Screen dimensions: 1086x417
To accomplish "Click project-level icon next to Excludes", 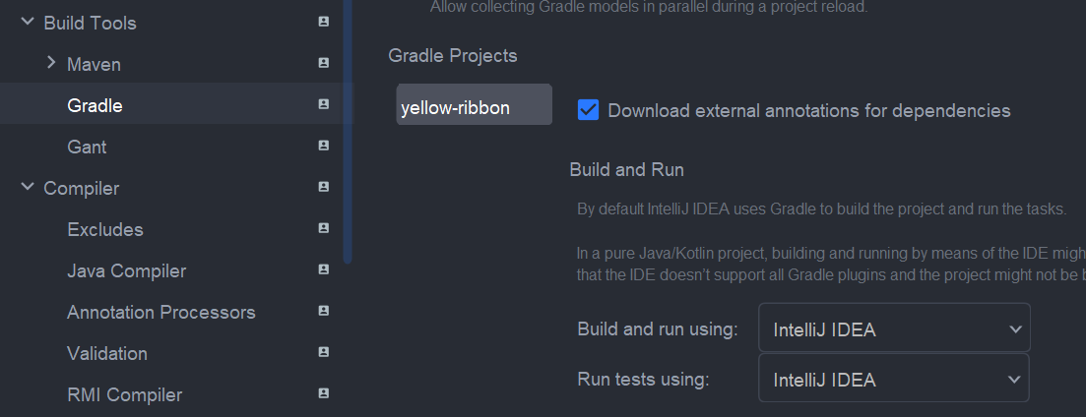I will pos(323,228).
